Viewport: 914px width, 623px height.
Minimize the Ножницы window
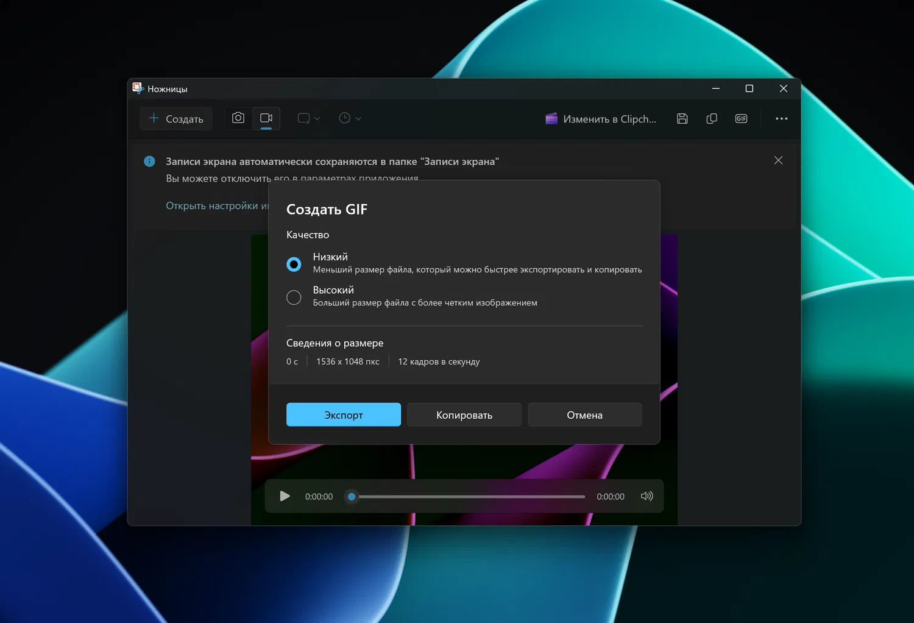pos(716,88)
